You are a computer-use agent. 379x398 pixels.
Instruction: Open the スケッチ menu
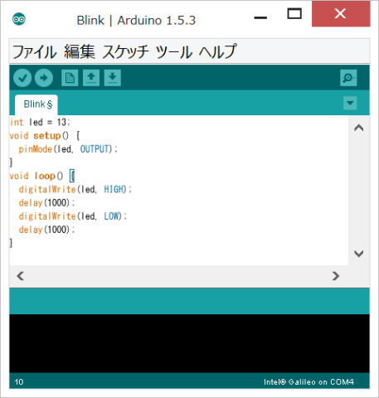125,51
